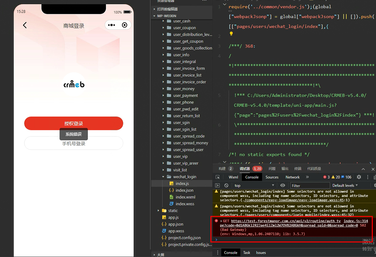This screenshot has height=257, width=376.
Task: Open the index.wxss file
Action: pos(185,204)
